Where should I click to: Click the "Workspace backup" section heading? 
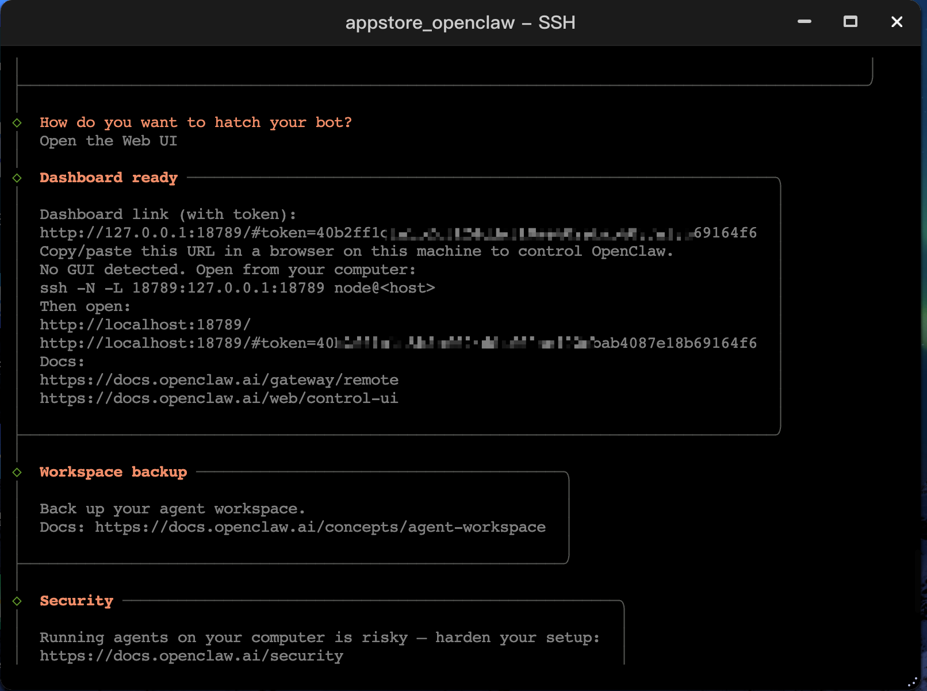point(113,472)
